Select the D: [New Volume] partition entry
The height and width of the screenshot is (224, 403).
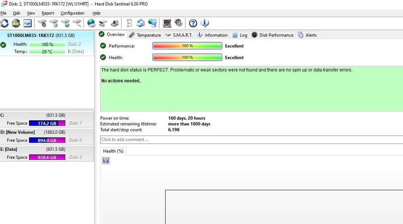point(47,136)
